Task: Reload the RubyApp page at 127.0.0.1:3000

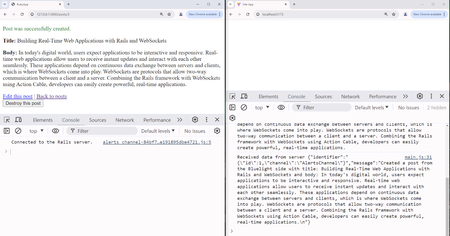Action: tap(22, 14)
